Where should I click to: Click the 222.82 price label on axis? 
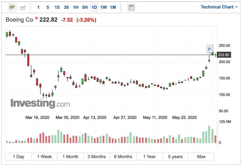tap(224, 55)
